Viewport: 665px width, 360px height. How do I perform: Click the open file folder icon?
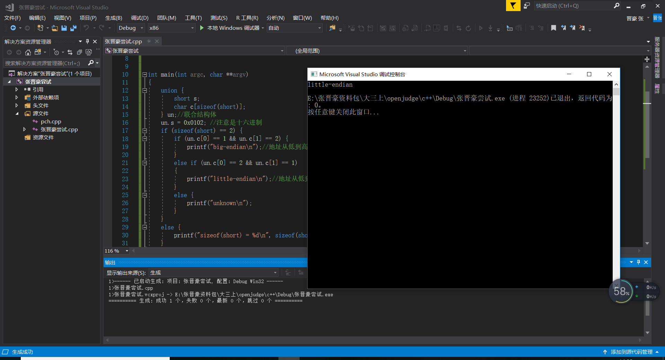tap(55, 28)
